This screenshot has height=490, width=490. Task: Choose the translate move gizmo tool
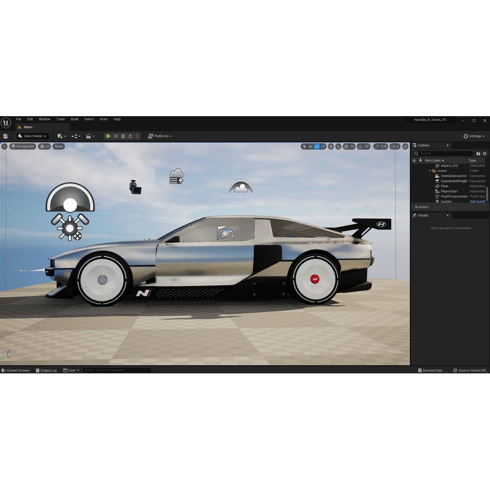pos(311,147)
